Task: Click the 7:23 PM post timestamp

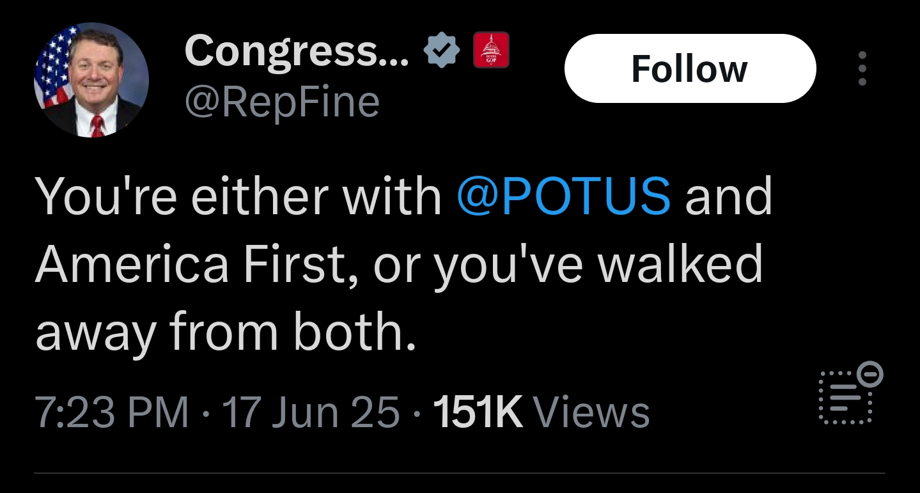Action: click(113, 412)
